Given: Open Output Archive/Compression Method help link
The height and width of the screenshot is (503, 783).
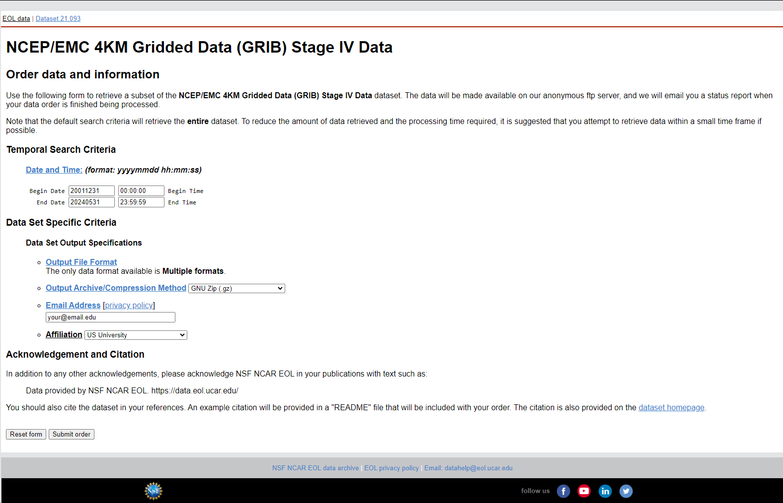Looking at the screenshot, I should [x=116, y=288].
